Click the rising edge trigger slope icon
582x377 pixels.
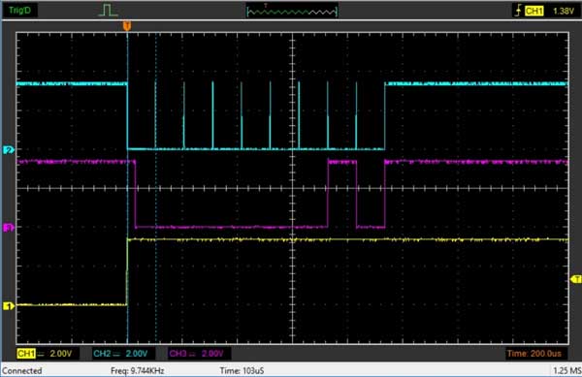coord(519,11)
